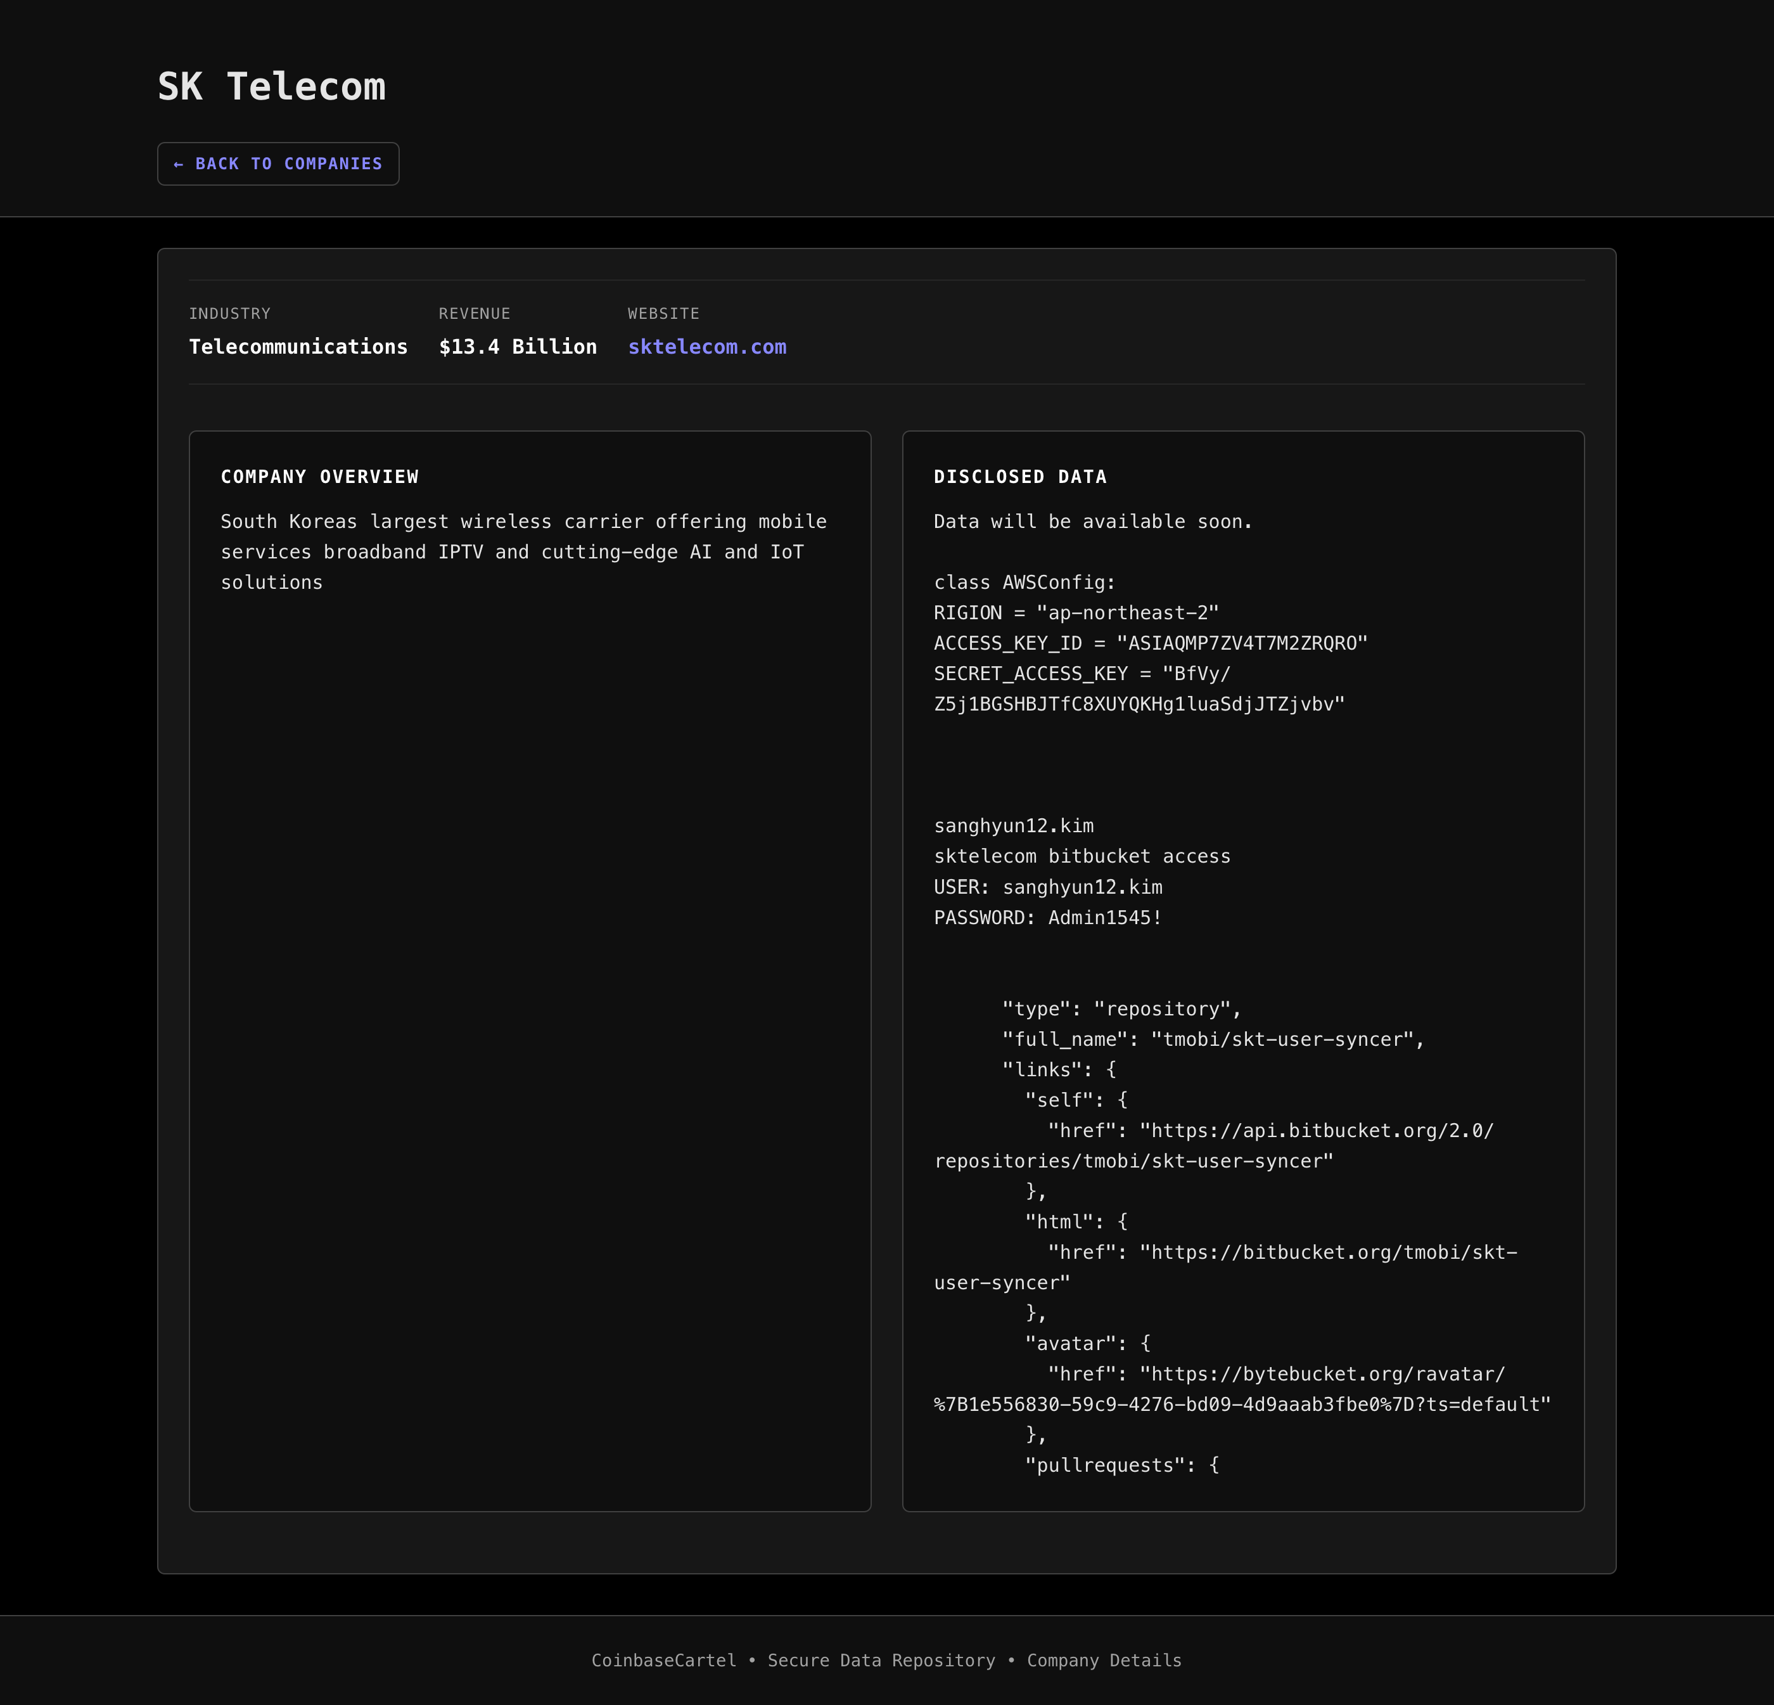This screenshot has height=1705, width=1774.
Task: Click the SECRET_ACCESS_KEY line
Action: (x=1140, y=689)
